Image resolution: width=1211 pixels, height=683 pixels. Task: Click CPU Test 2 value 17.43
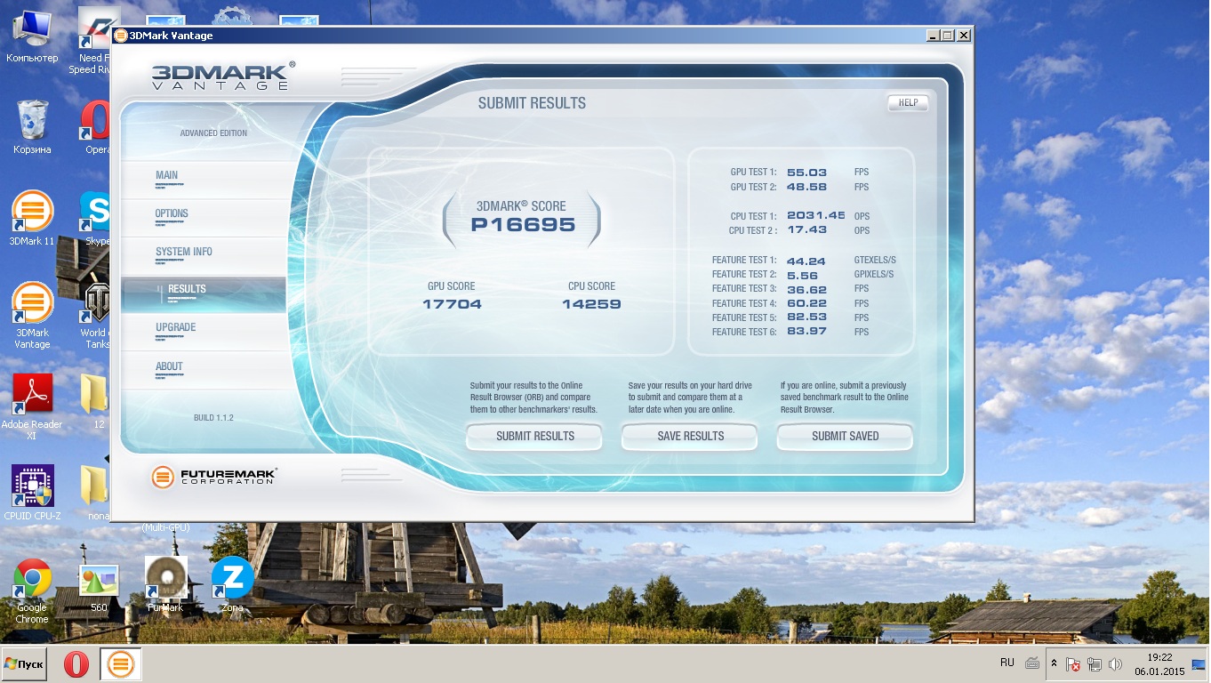[806, 230]
